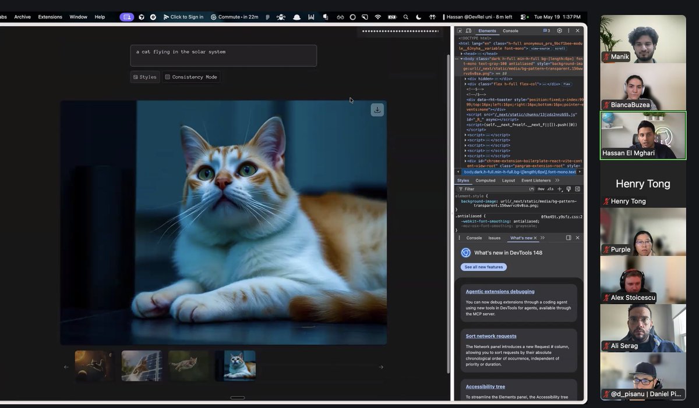
Task: Open Agentic extensions debugging link
Action: point(500,291)
